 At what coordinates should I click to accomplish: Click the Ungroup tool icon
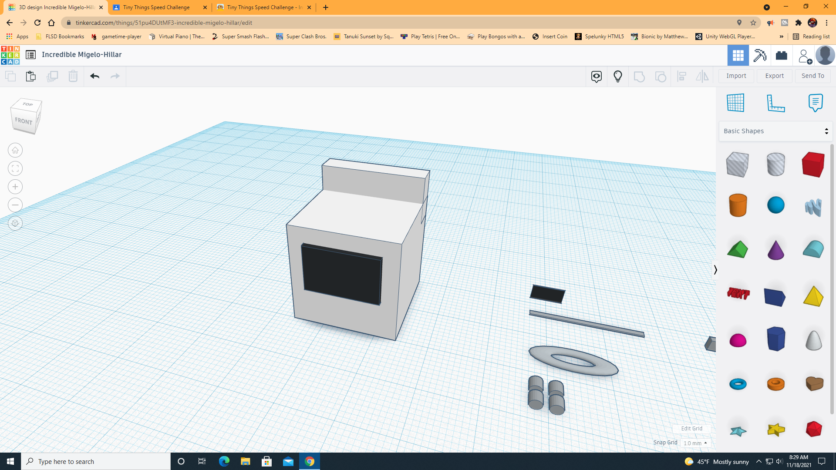(x=661, y=76)
